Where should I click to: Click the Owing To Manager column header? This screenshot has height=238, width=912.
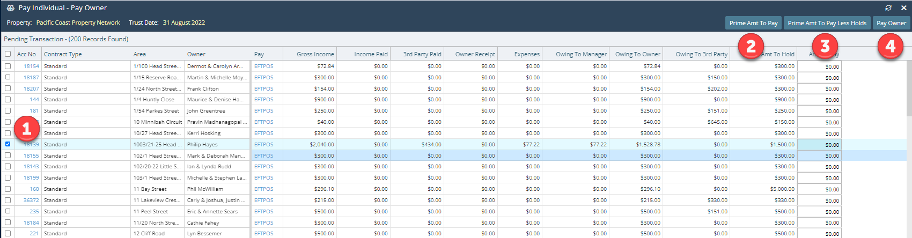click(x=581, y=54)
